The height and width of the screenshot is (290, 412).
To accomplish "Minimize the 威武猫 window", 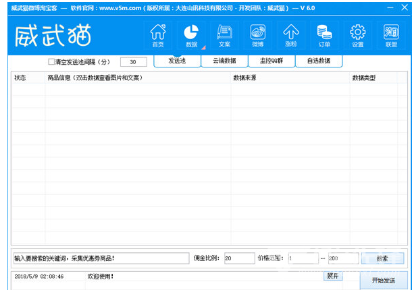I will pos(390,8).
